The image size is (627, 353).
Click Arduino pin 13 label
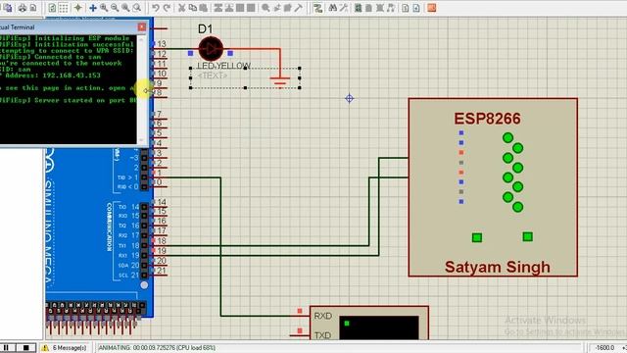(x=162, y=44)
